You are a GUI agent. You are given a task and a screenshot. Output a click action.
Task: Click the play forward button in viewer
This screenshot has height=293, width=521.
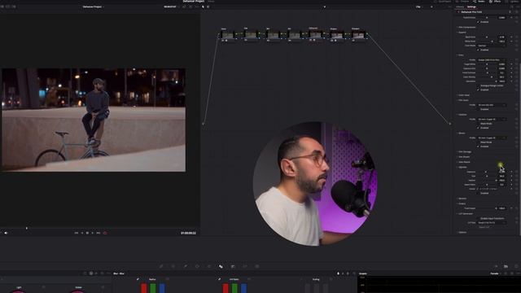(x=93, y=233)
